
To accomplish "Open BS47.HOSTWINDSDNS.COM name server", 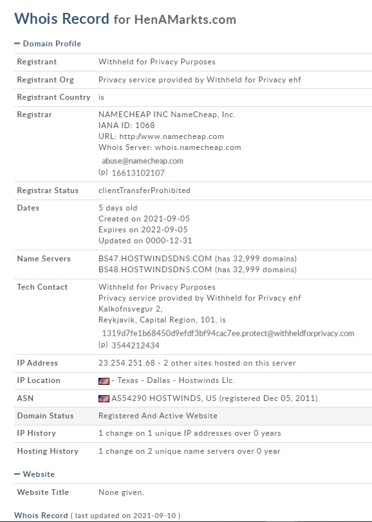I will tap(155, 259).
